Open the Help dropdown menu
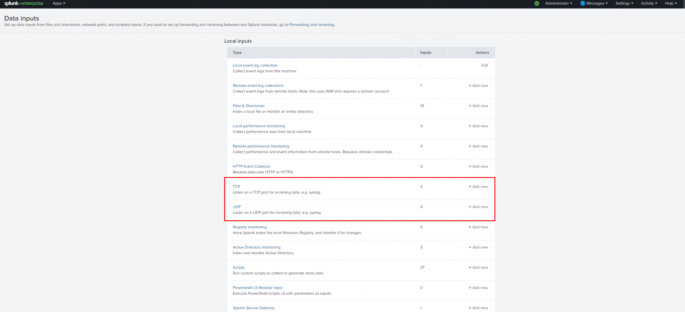 pos(671,3)
